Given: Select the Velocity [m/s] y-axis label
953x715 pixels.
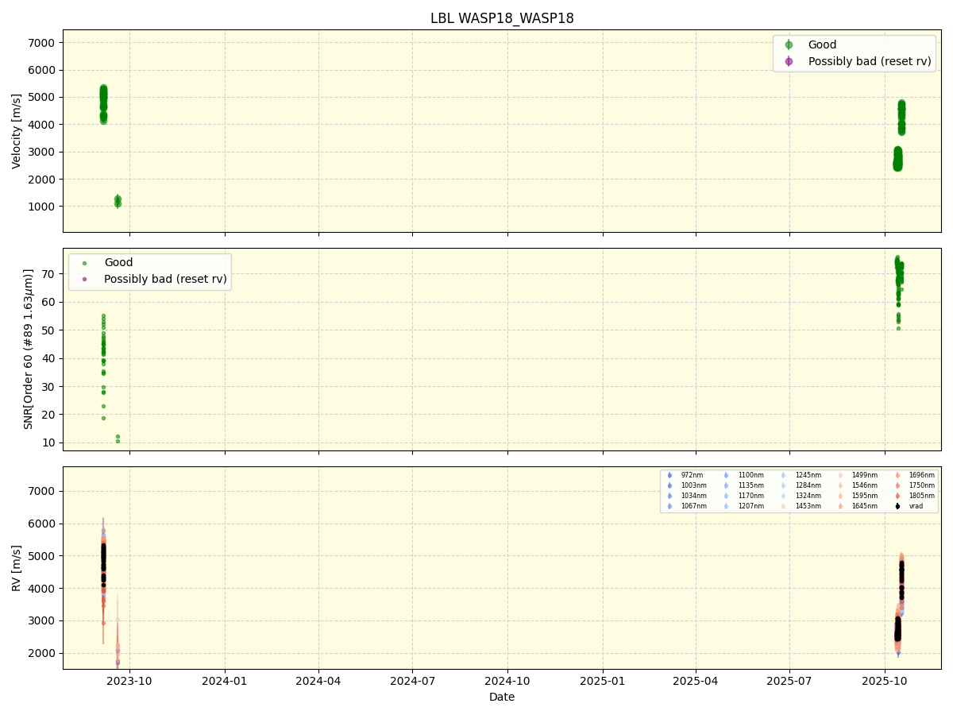Looking at the screenshot, I should (17, 131).
